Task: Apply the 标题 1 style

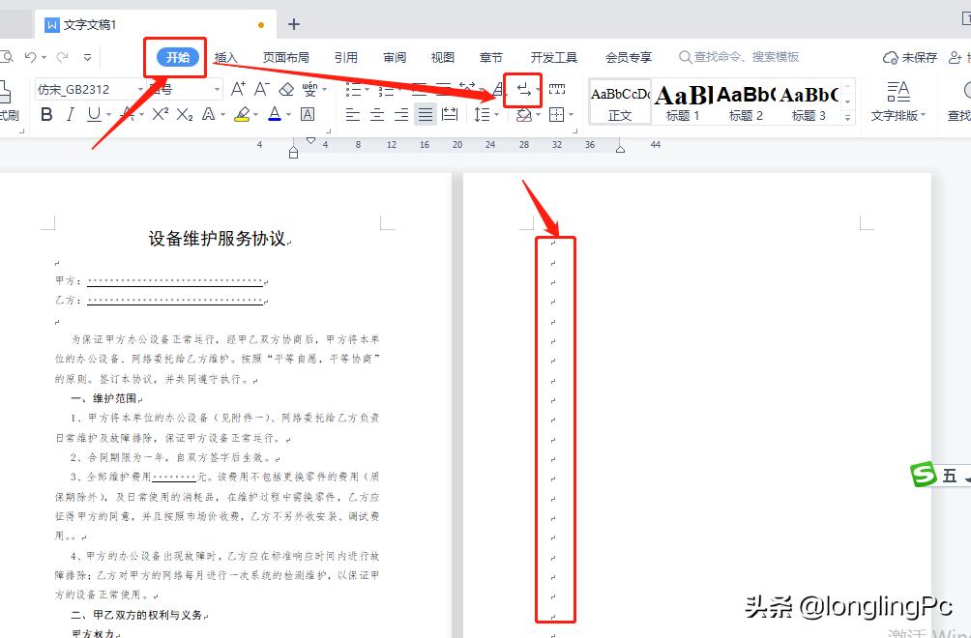Action: (683, 101)
